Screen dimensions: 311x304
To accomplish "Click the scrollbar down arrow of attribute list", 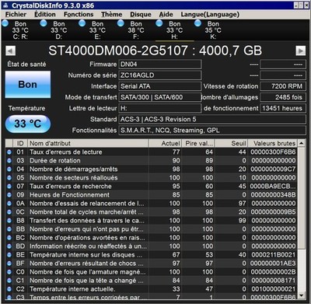I will 301,295.
